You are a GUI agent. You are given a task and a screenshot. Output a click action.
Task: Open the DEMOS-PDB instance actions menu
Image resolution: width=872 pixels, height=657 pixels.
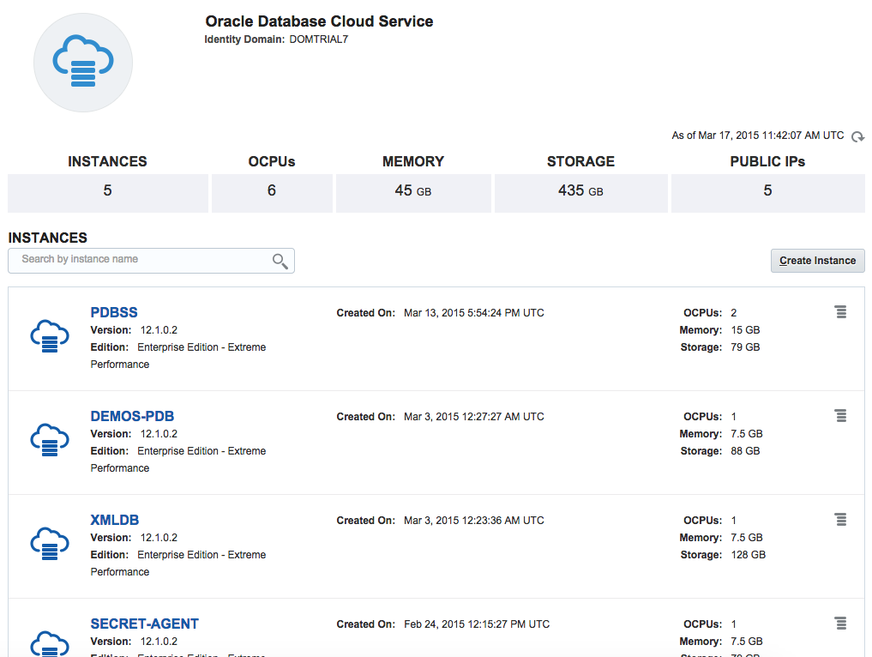tap(840, 416)
